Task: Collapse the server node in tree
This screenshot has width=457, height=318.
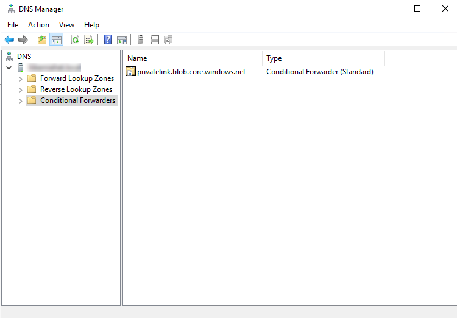Action: [x=9, y=67]
